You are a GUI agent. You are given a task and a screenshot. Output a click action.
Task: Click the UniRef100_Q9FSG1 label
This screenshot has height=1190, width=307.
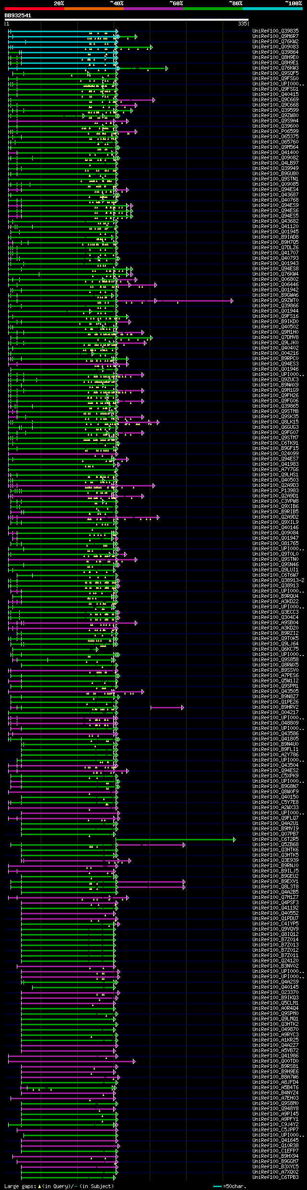click(x=275, y=89)
